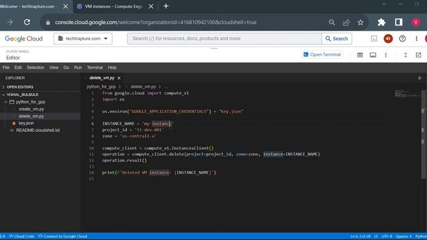Click the Cloud Shell session display icon
Image resolution: width=427 pixels, height=240 pixels.
point(373,55)
